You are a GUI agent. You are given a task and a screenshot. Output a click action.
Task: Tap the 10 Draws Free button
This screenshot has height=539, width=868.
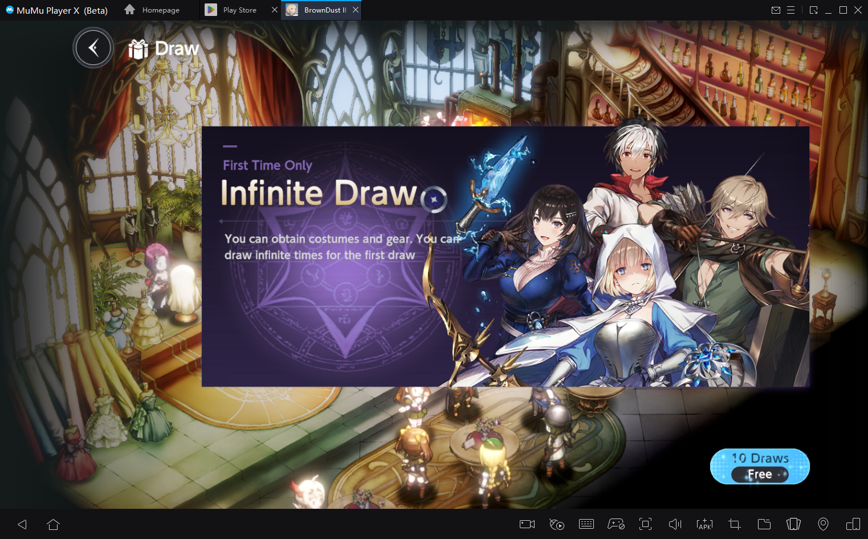tap(759, 466)
